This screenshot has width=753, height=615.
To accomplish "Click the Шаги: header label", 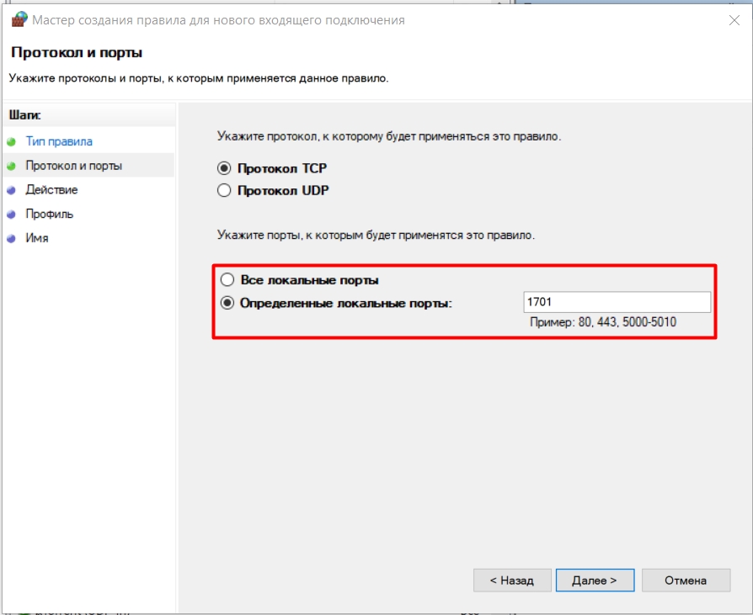I will (x=25, y=115).
